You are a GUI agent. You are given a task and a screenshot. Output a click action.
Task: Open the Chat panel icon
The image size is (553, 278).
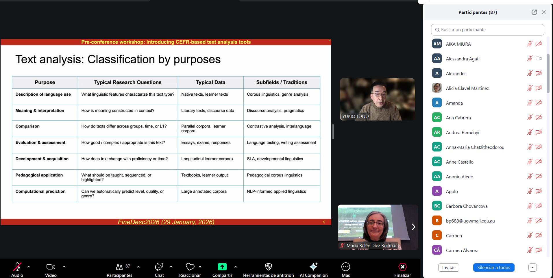(159, 267)
